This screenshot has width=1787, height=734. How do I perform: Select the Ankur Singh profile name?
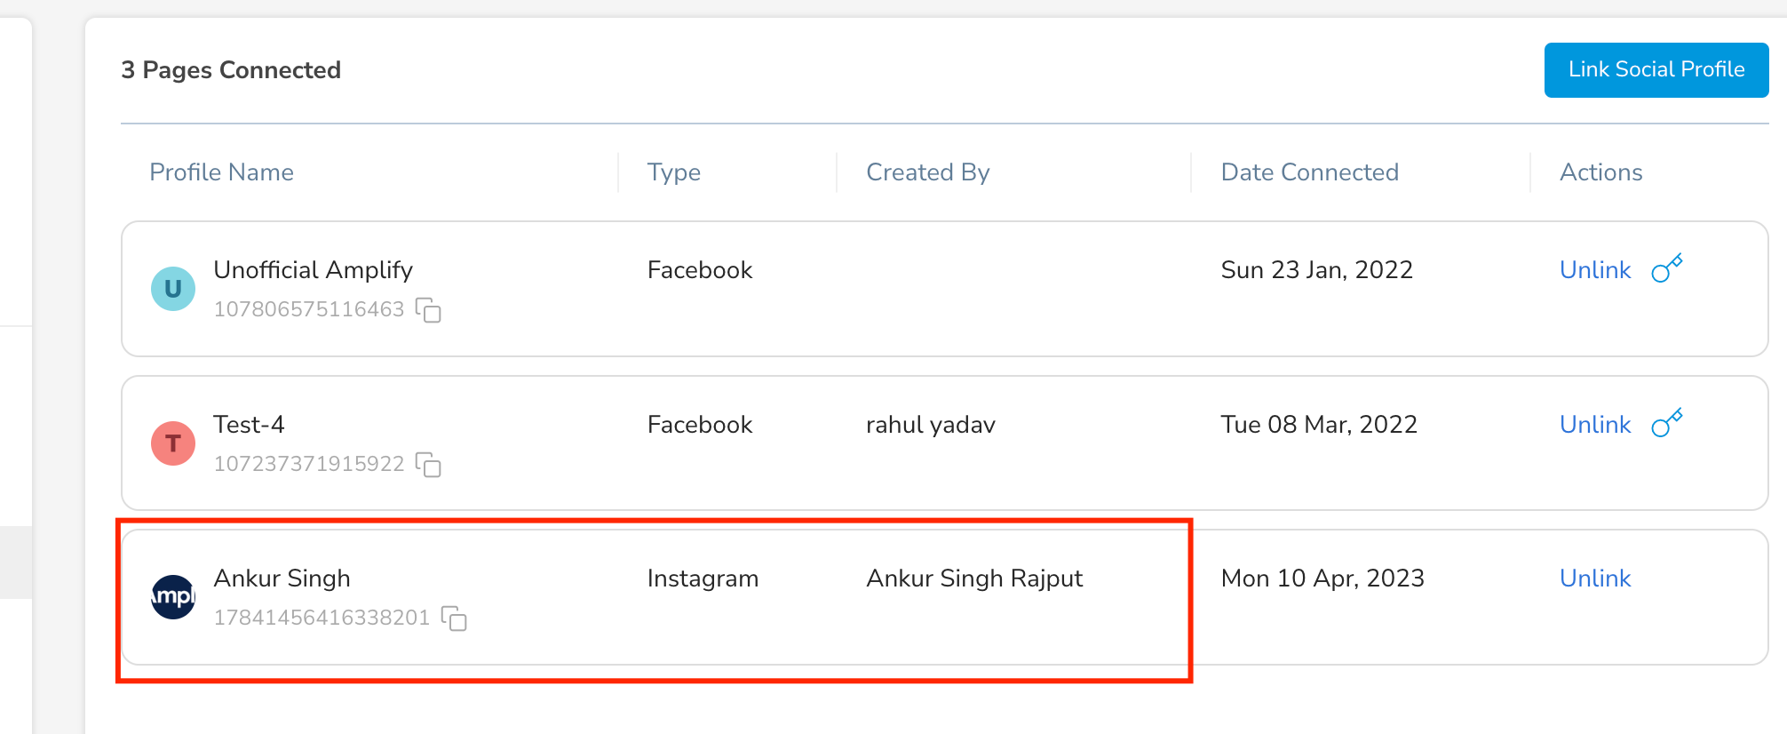pyautogui.click(x=282, y=578)
